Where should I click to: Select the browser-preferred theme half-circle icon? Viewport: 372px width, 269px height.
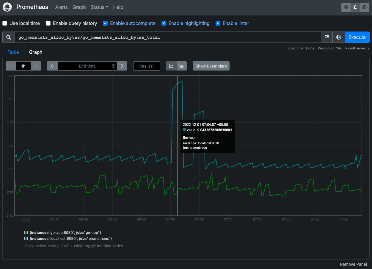[365, 7]
